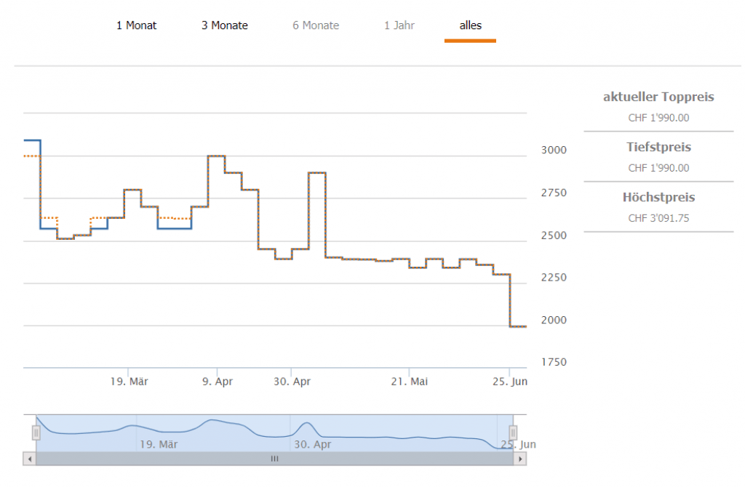Click the 9. Apr label on chart axis

point(217,381)
